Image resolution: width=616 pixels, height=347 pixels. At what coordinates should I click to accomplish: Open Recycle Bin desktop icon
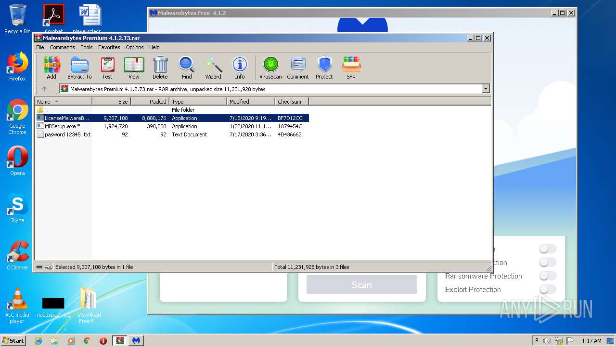pos(17,19)
